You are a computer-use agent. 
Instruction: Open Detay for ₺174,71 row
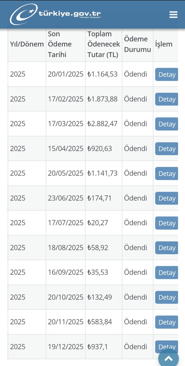point(167,198)
